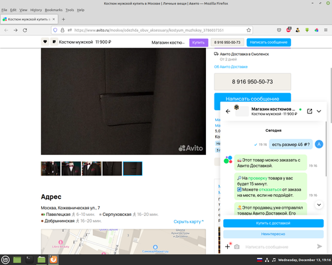Go back in the chat panel
This screenshot has height=265, width=332.
click(x=228, y=111)
